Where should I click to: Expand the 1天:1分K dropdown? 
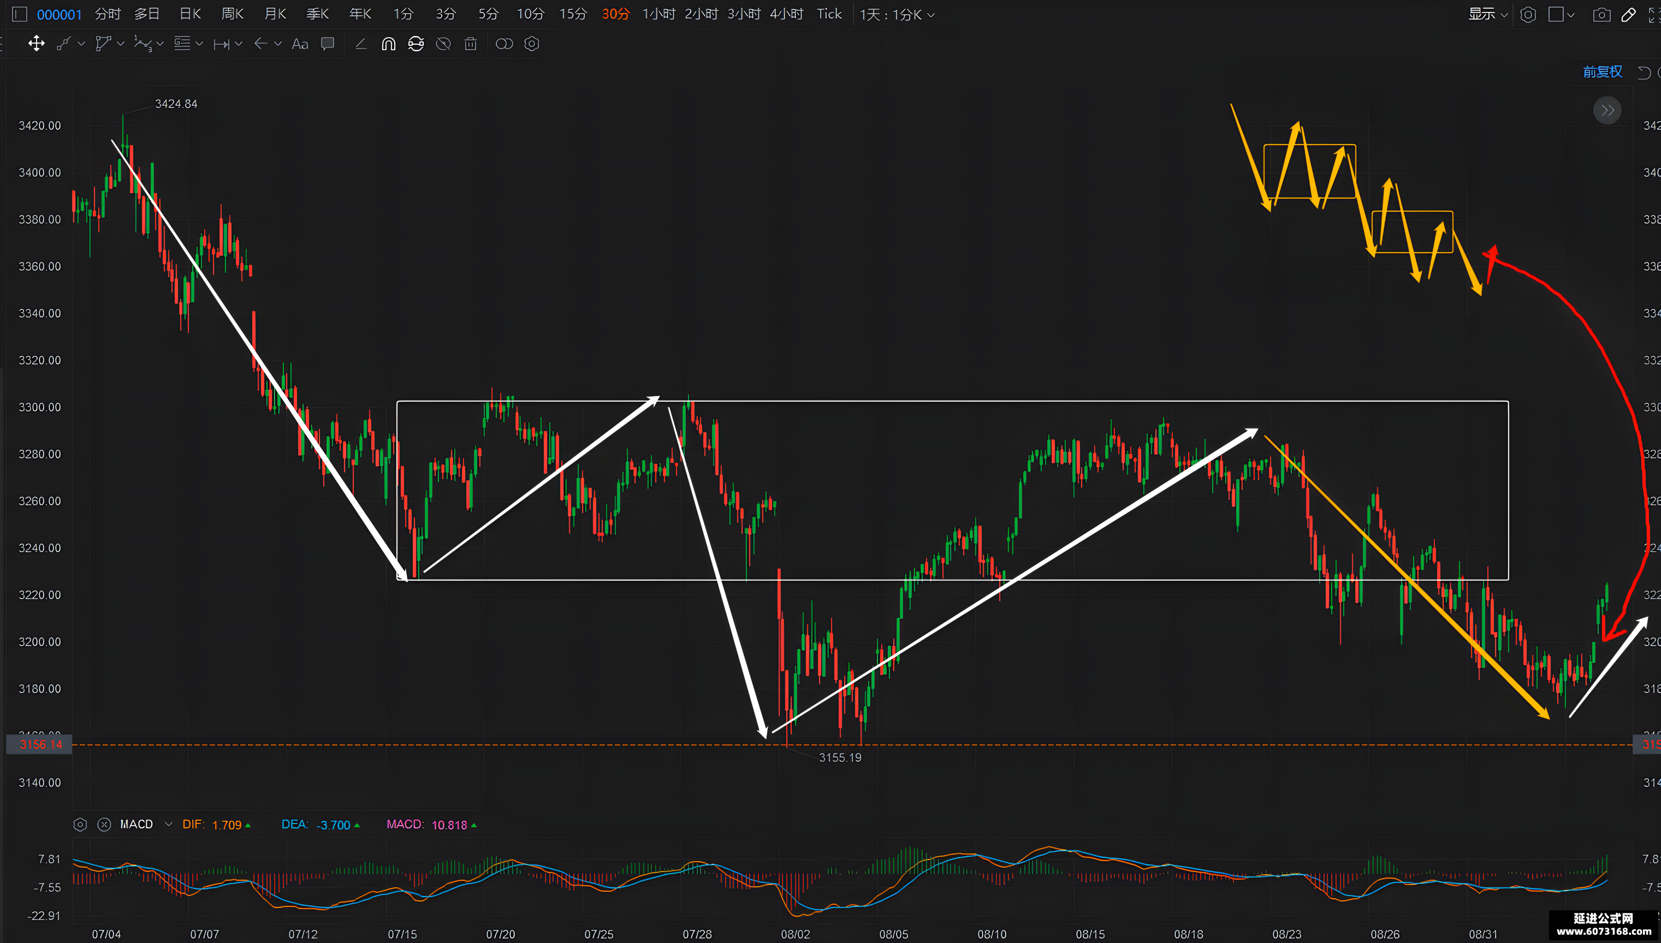[897, 14]
